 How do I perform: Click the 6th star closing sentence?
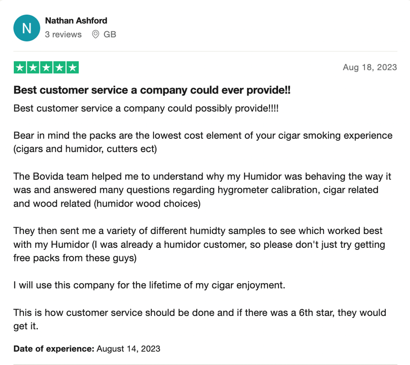tap(200, 319)
